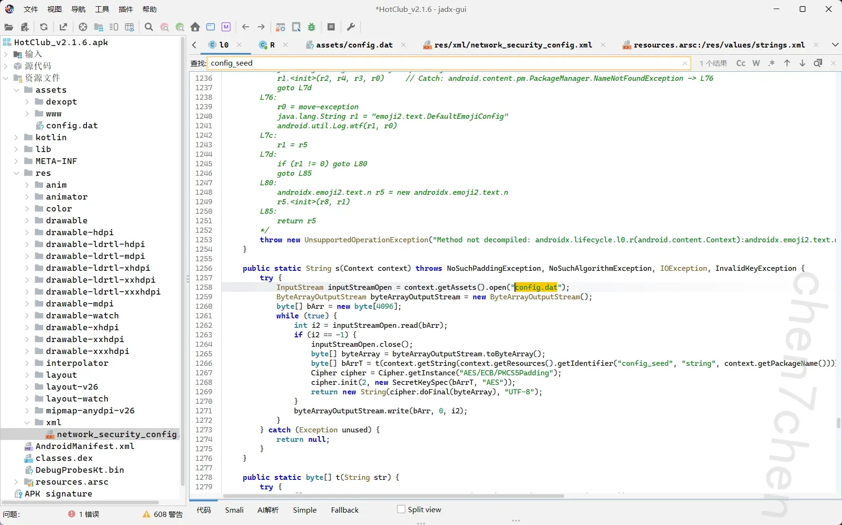Expand the kotlin folder

click(16, 137)
